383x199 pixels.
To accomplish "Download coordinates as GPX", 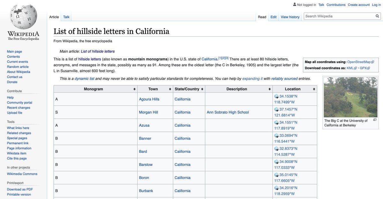I will pyautogui.click(x=365, y=68).
